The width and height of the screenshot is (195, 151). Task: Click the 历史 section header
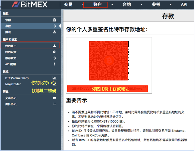[x=6, y=92]
